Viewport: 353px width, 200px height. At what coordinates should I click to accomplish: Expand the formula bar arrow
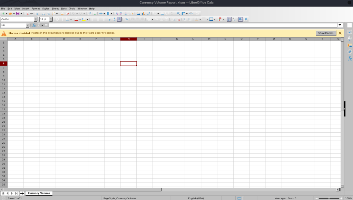pos(340,25)
